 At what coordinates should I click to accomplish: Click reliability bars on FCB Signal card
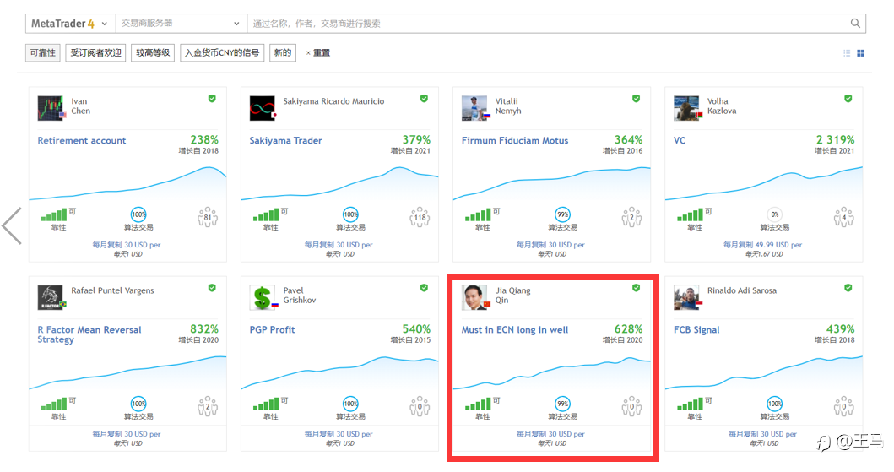(691, 404)
